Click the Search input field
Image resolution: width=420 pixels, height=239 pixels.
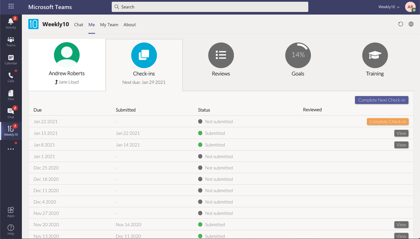click(210, 7)
